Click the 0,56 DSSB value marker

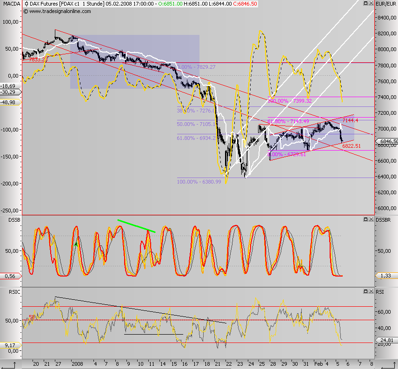pos(11,276)
